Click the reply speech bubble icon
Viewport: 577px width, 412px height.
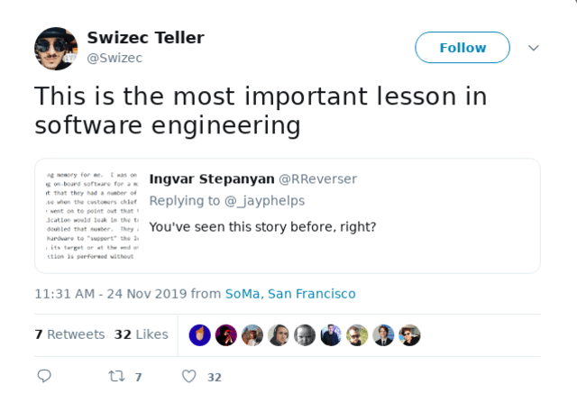44,376
